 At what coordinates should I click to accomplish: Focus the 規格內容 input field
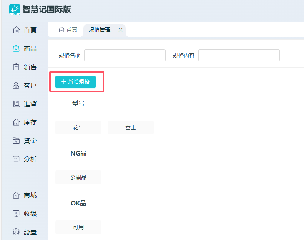click(239, 55)
